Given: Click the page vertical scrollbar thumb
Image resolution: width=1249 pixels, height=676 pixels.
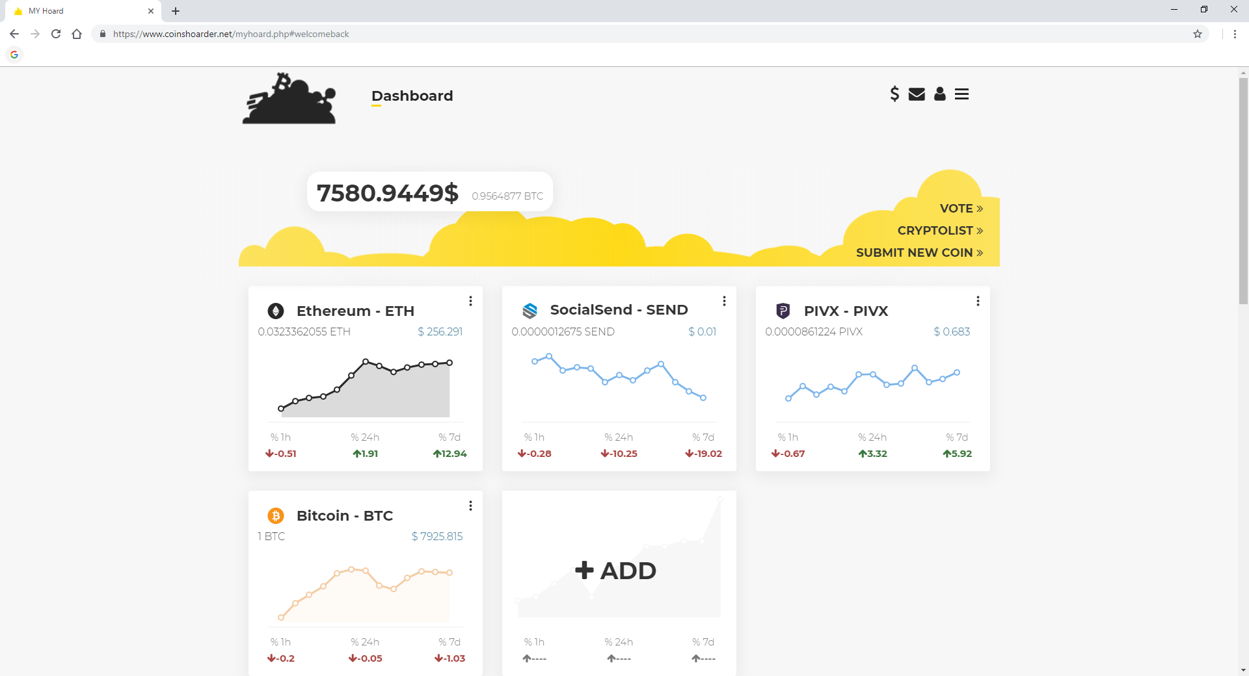Looking at the screenshot, I should [x=1243, y=190].
